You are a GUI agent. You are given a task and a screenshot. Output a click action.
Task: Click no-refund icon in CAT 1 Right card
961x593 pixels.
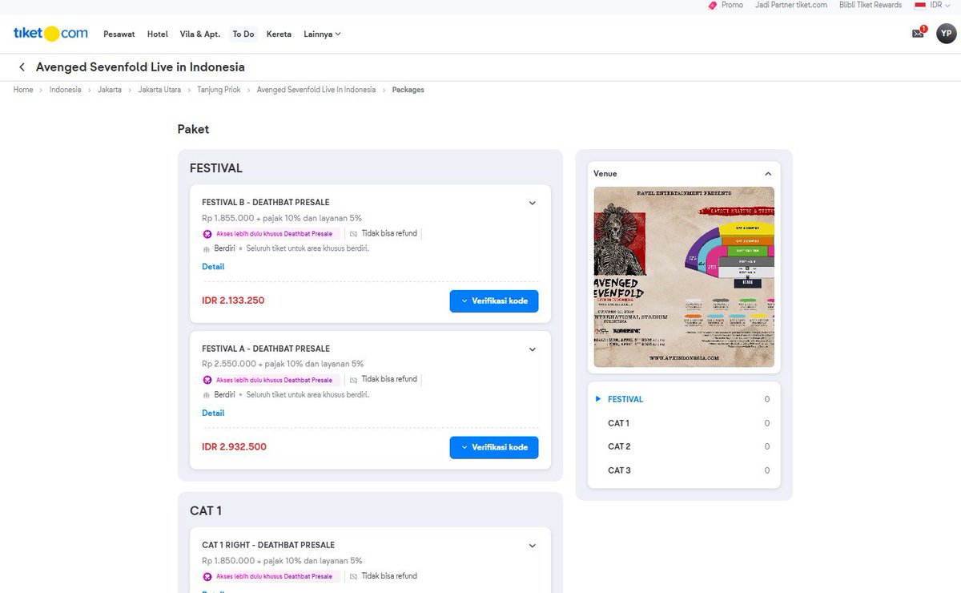pyautogui.click(x=353, y=576)
